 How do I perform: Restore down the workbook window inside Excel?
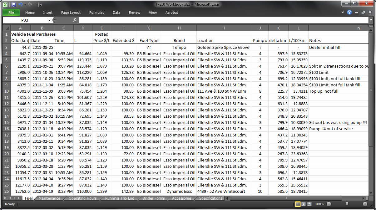[363, 13]
